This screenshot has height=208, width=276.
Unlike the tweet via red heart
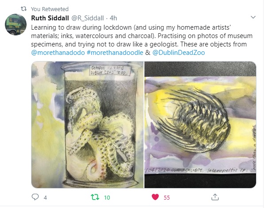(155, 197)
